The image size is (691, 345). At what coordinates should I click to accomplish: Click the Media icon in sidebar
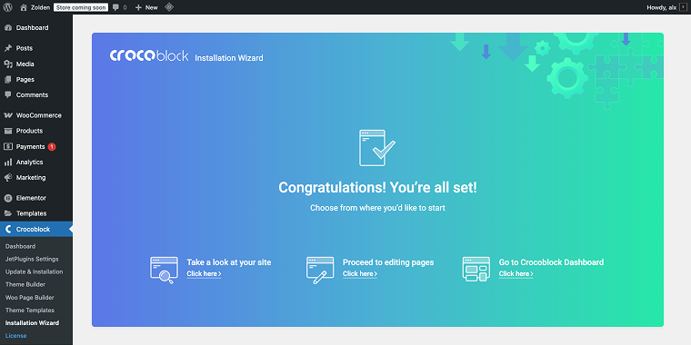tap(8, 64)
